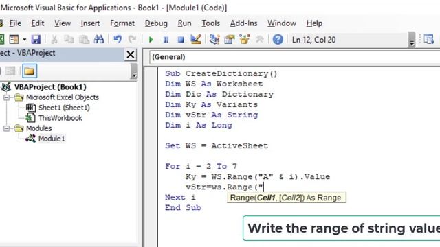
Task: Click the View Object icon in Project pane
Action: 10,71
